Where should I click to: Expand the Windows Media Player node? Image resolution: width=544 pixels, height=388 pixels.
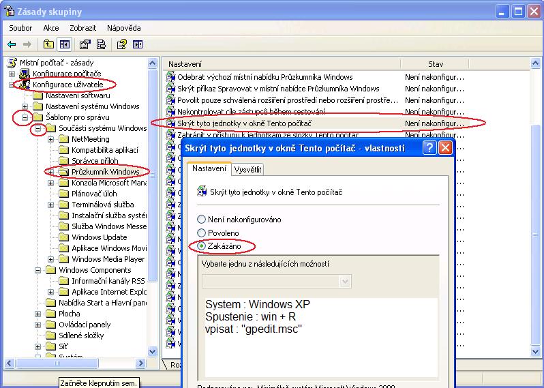pos(50,259)
